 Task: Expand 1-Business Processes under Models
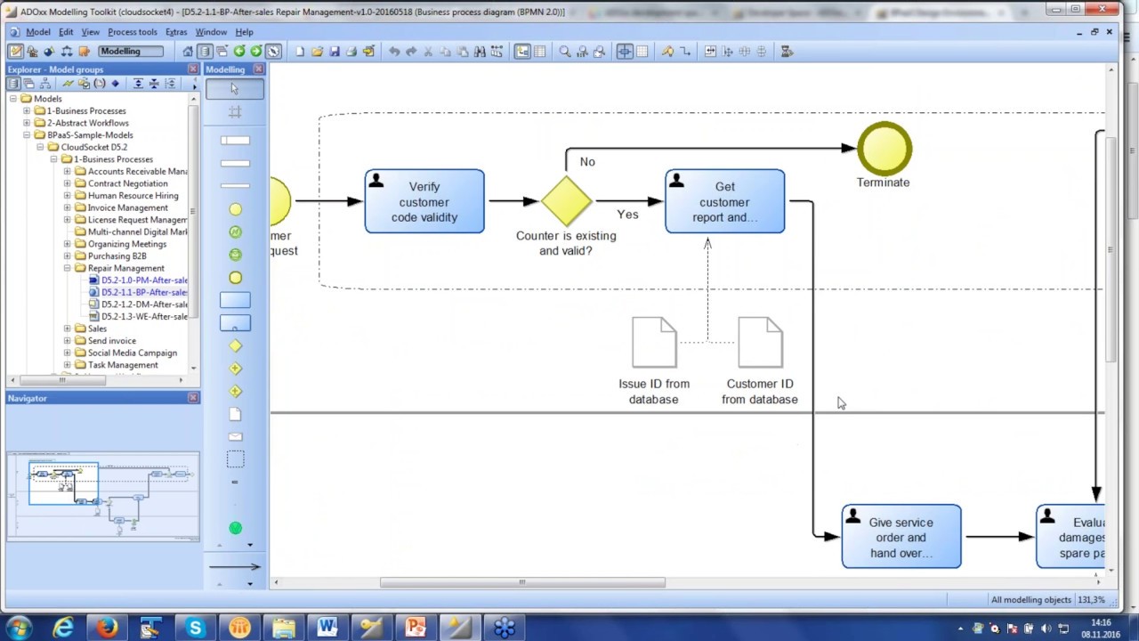(x=27, y=111)
